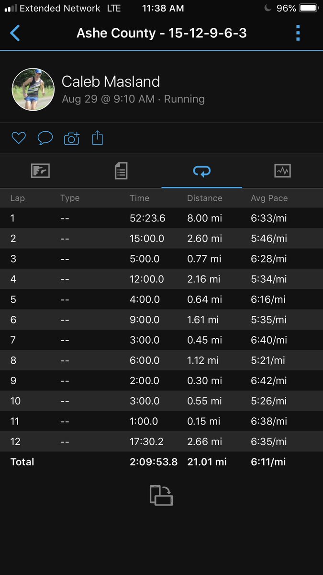The height and width of the screenshot is (575, 323).
Task: Tap total time 2:09:53.8
Action: pyautogui.click(x=154, y=462)
